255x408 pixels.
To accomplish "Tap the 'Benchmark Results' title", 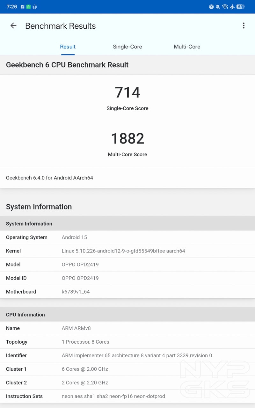I will pyautogui.click(x=61, y=26).
